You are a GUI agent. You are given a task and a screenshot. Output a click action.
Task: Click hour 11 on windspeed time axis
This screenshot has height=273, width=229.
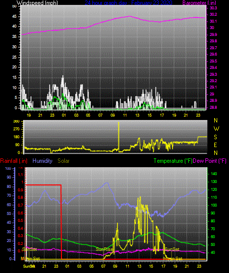[125, 115]
